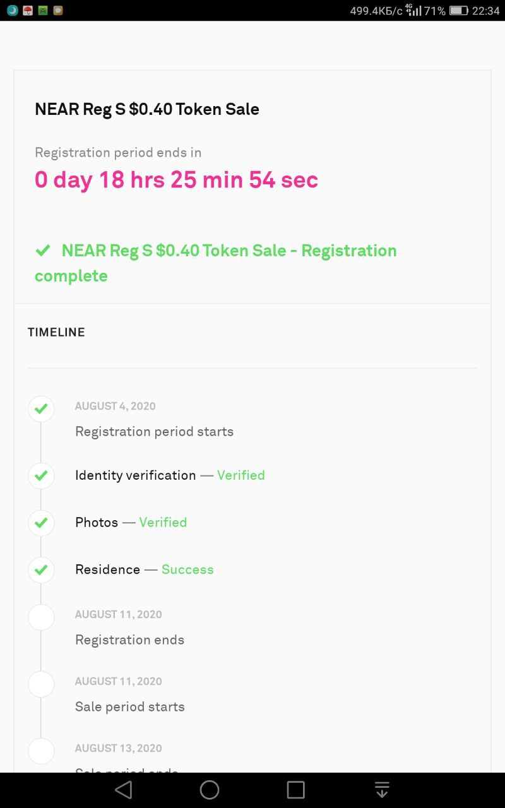
Task: Tap the Android home circle button
Action: pyautogui.click(x=210, y=790)
